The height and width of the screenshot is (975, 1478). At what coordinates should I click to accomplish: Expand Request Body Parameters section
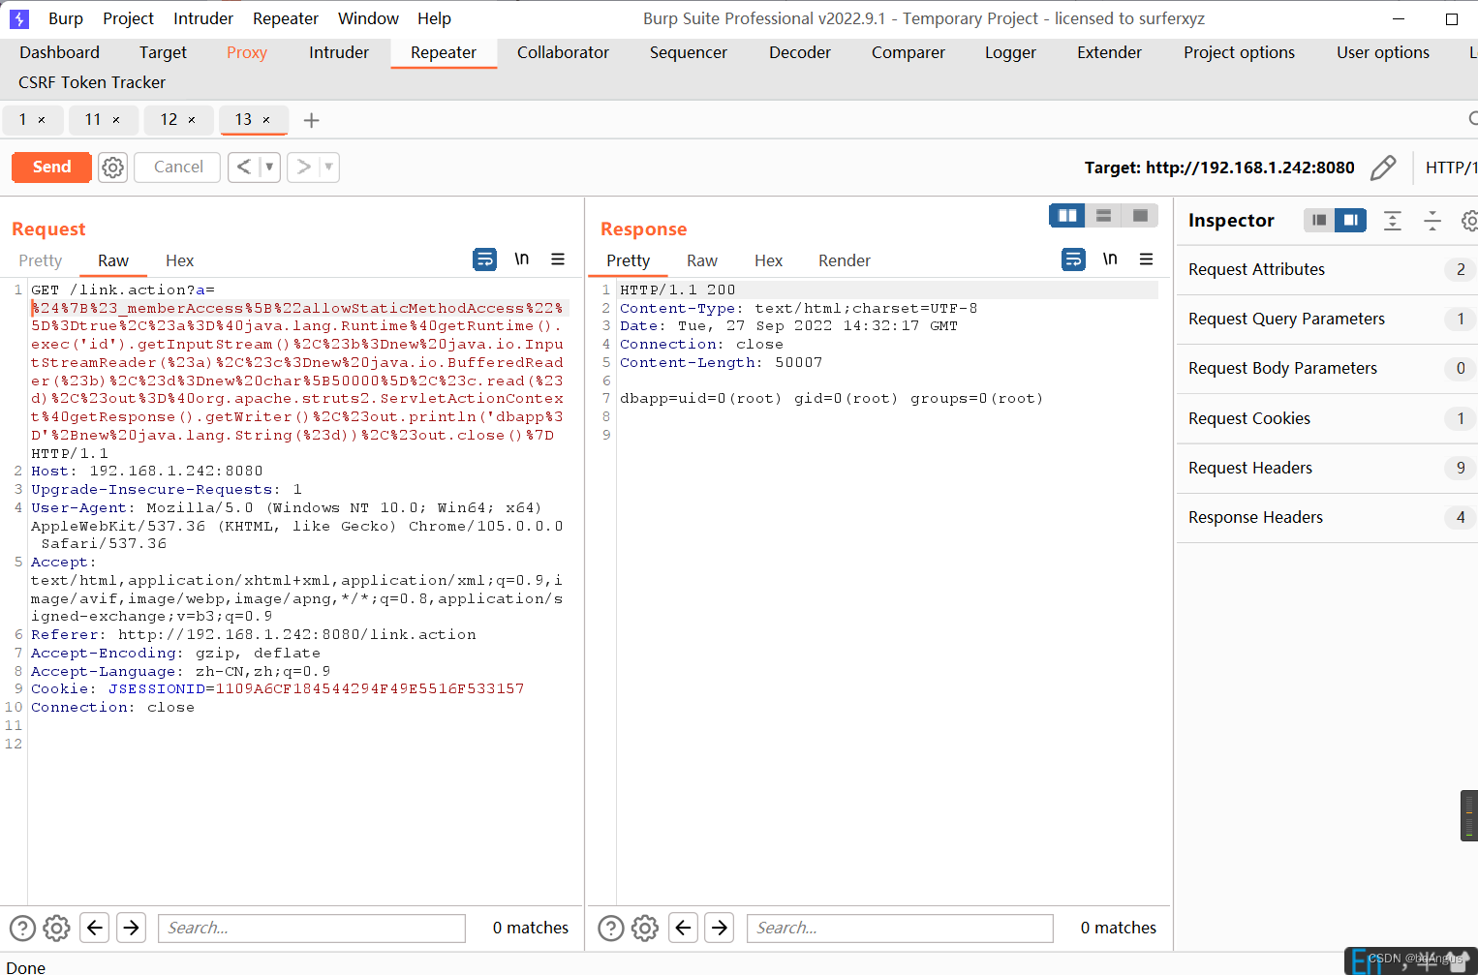click(1327, 368)
